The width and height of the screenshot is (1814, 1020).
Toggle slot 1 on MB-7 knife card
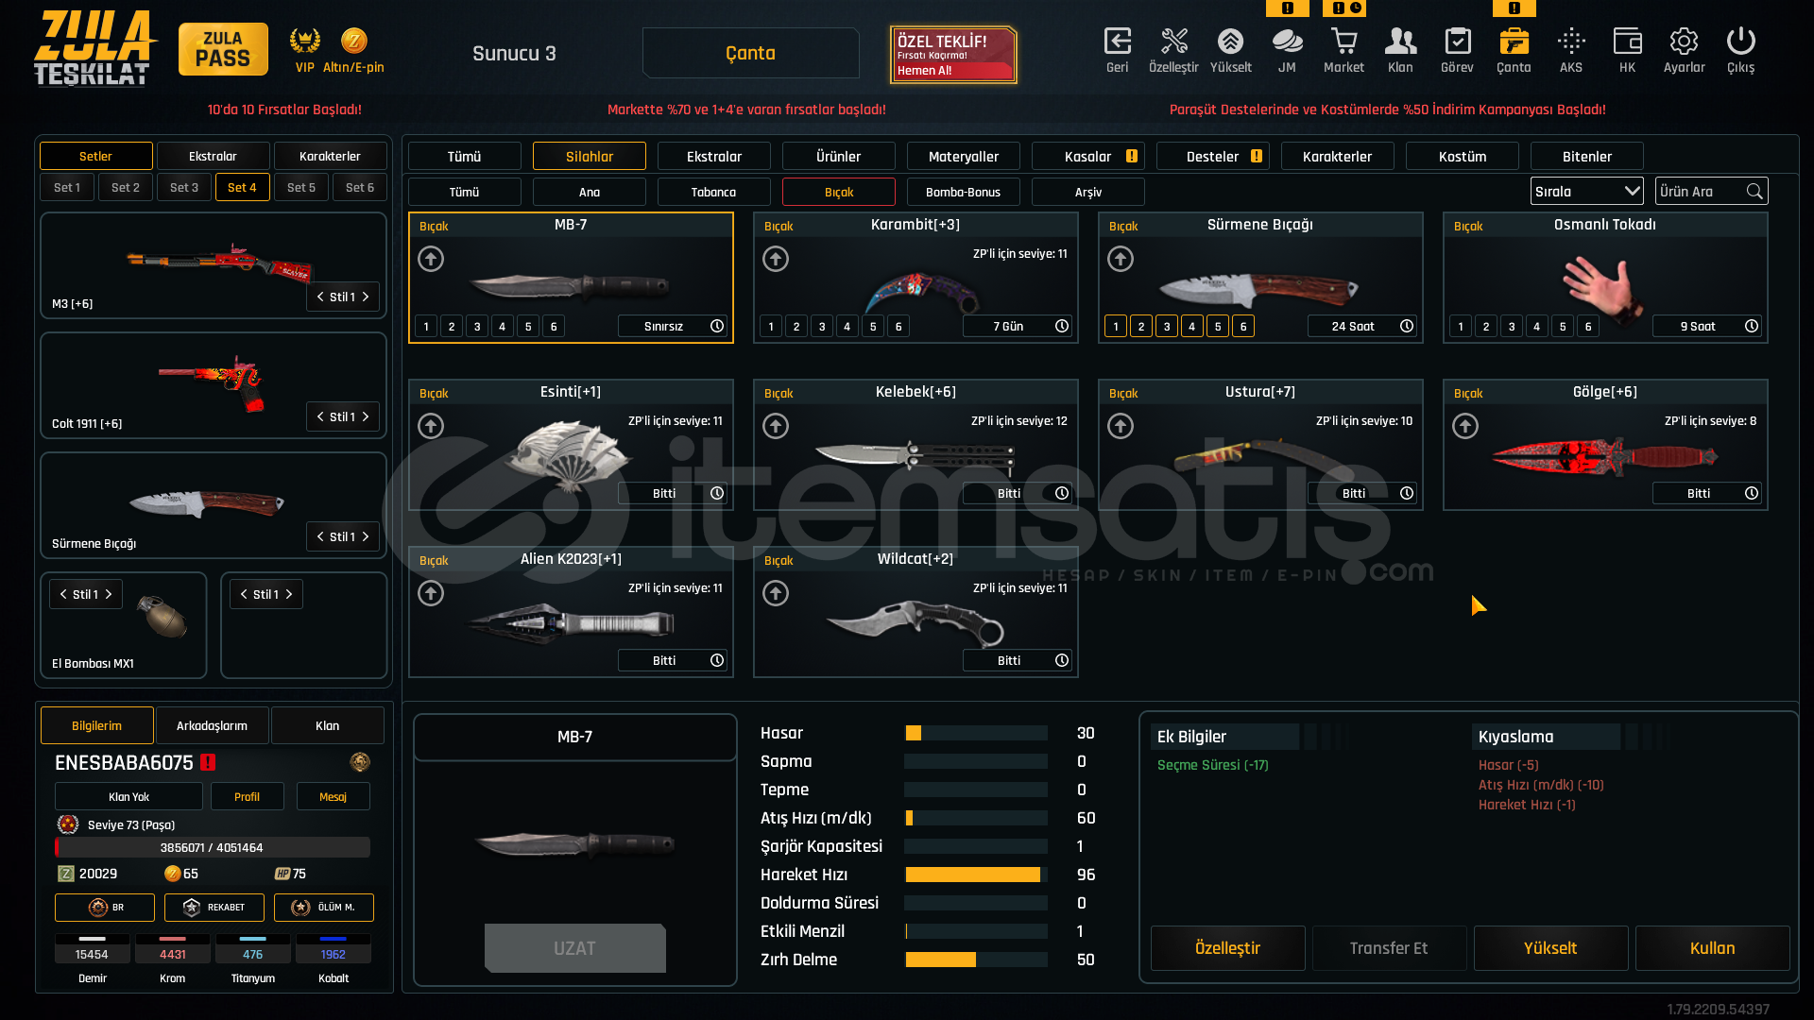pos(426,327)
